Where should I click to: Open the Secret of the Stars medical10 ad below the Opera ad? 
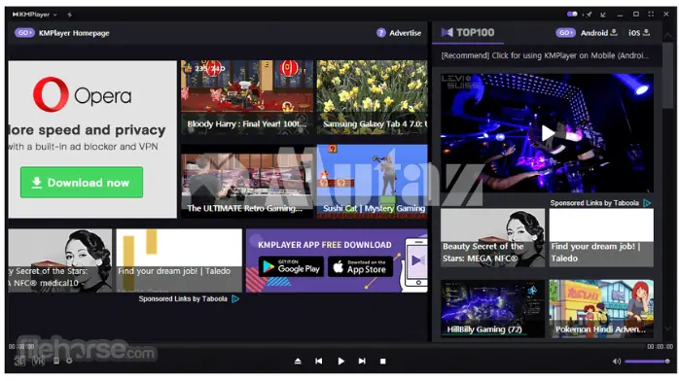[x=59, y=260]
